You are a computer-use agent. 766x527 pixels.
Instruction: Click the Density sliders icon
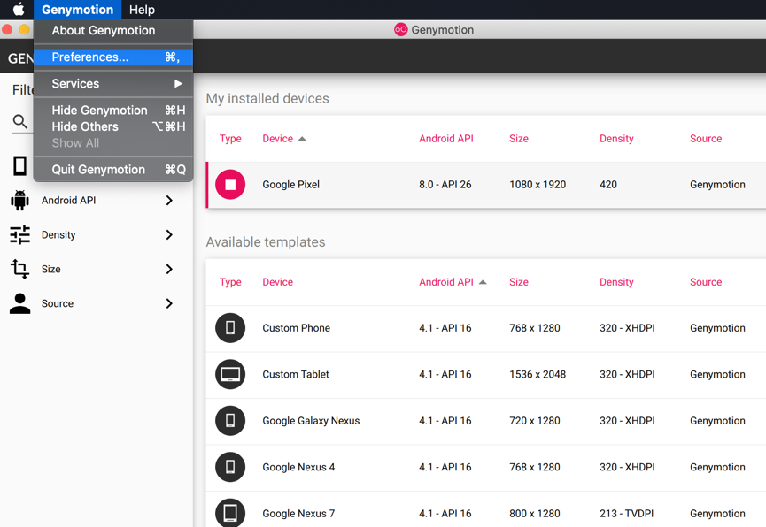click(19, 234)
